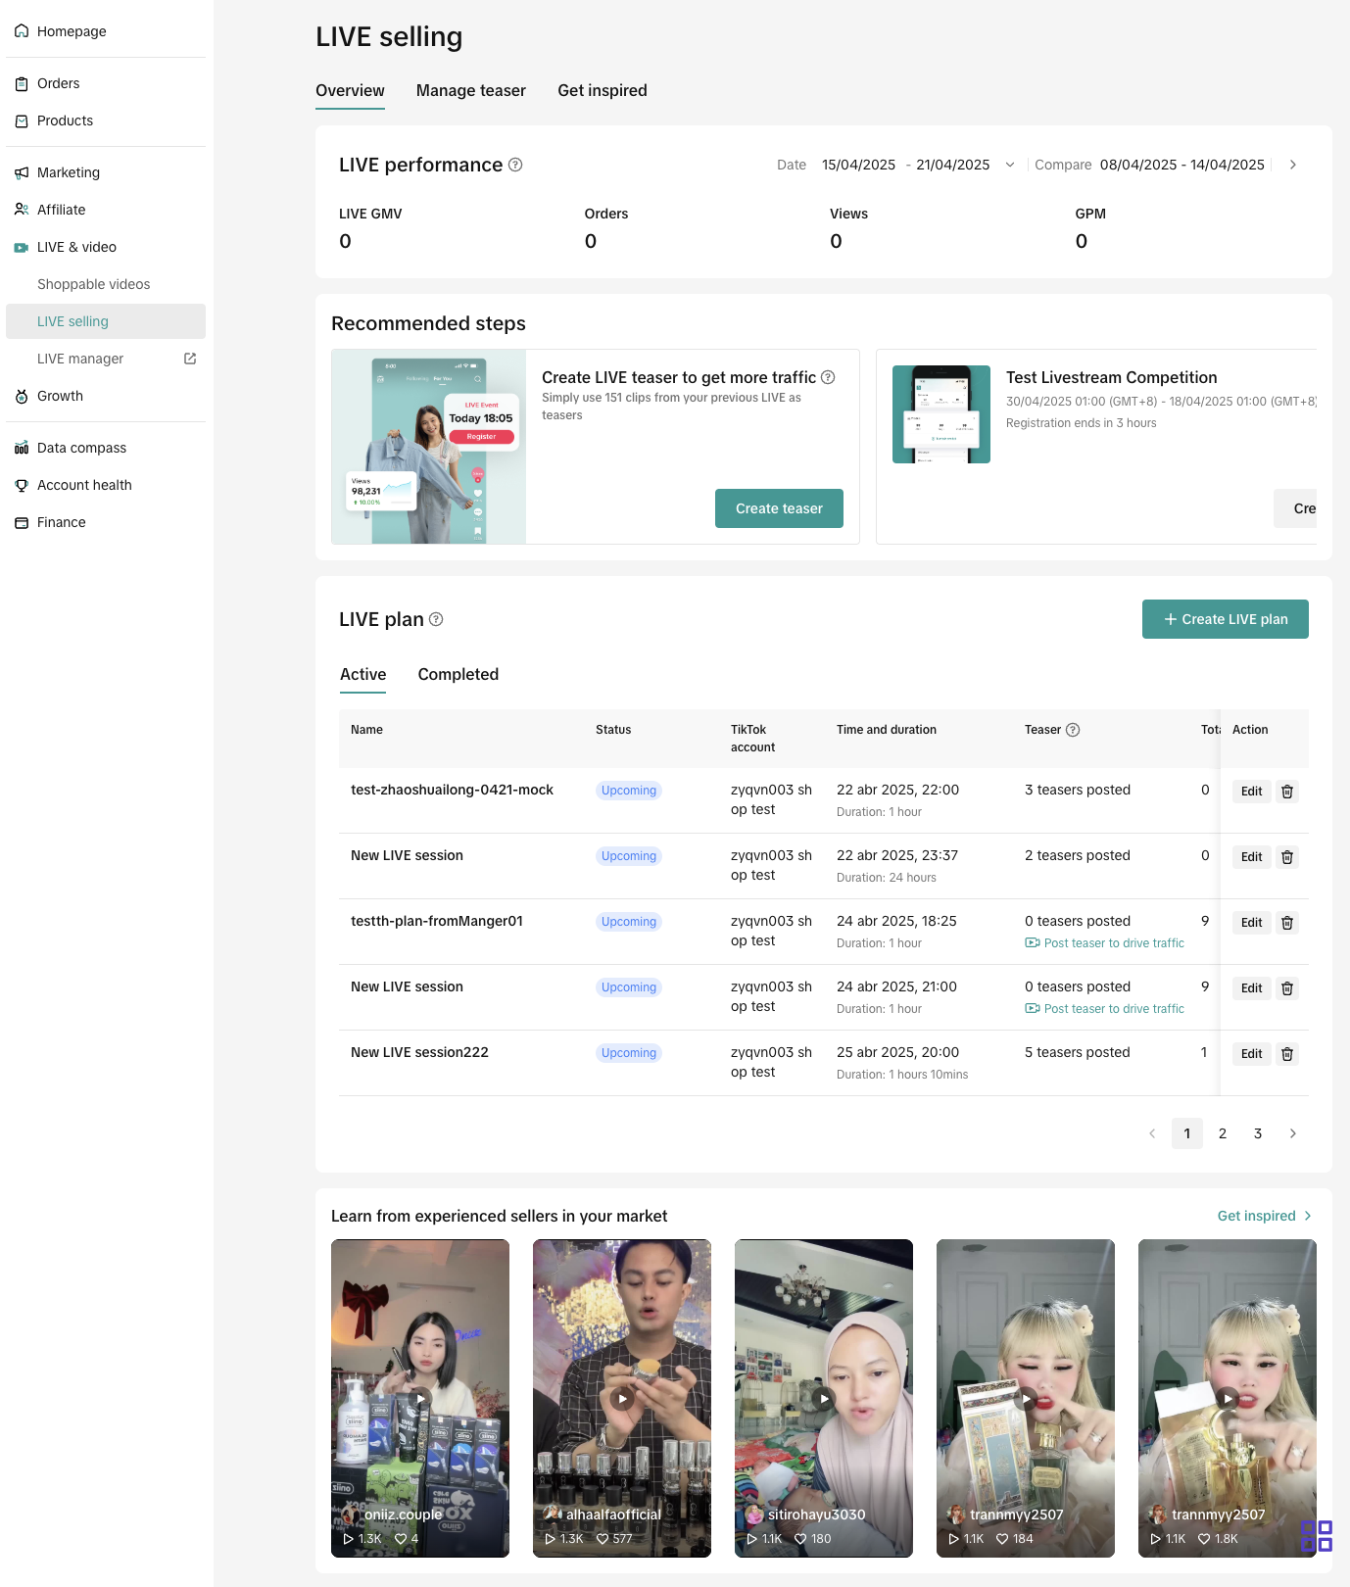Edit the 21:00 New LIVE session plan
The height and width of the screenshot is (1587, 1350).
coord(1252,988)
